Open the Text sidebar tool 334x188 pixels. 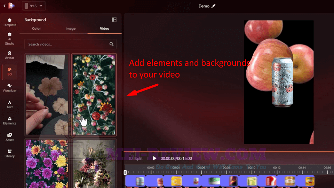10,104
